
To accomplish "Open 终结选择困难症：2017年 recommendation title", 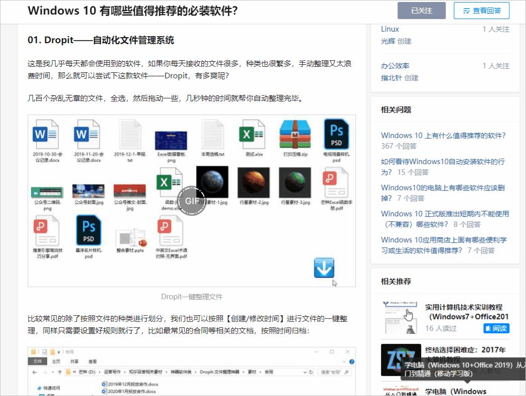I will (x=465, y=350).
